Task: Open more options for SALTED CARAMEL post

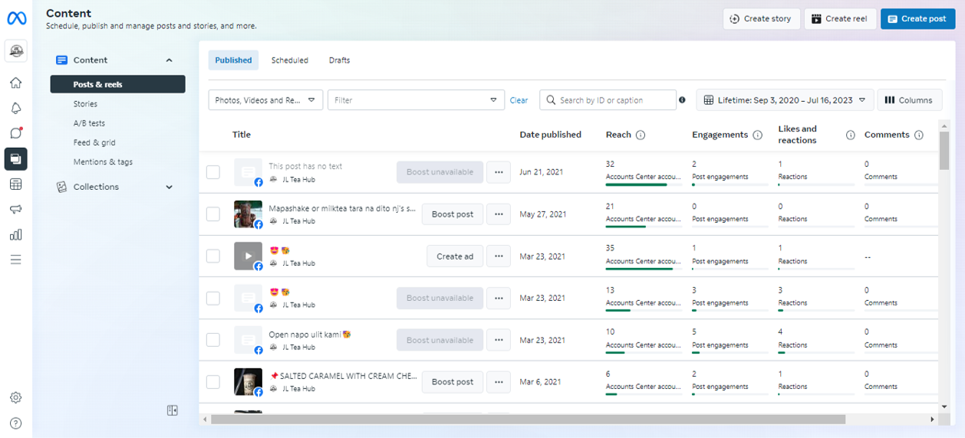Action: point(499,382)
